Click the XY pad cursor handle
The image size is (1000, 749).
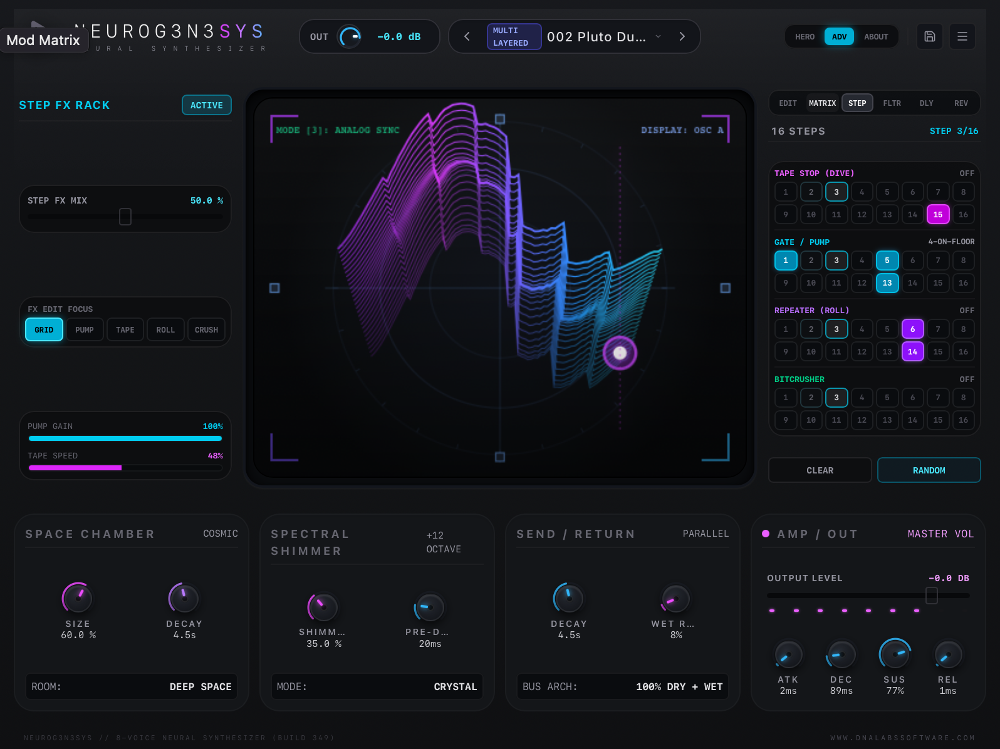pos(620,353)
